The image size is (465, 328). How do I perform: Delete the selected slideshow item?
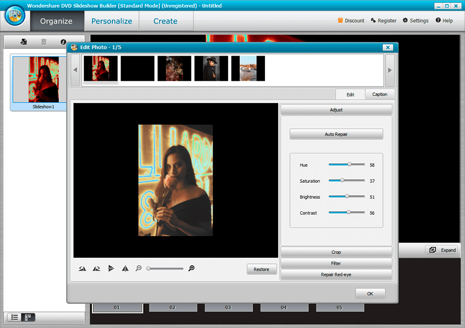click(44, 42)
